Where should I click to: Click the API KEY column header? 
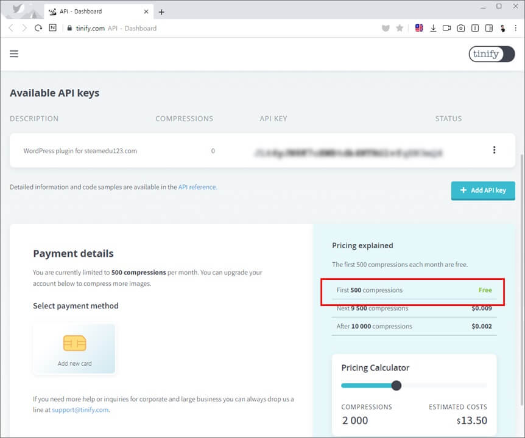[273, 119]
